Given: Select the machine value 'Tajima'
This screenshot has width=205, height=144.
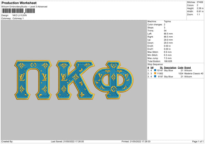Looking at the screenshot, I should pyautogui.click(x=167, y=21).
